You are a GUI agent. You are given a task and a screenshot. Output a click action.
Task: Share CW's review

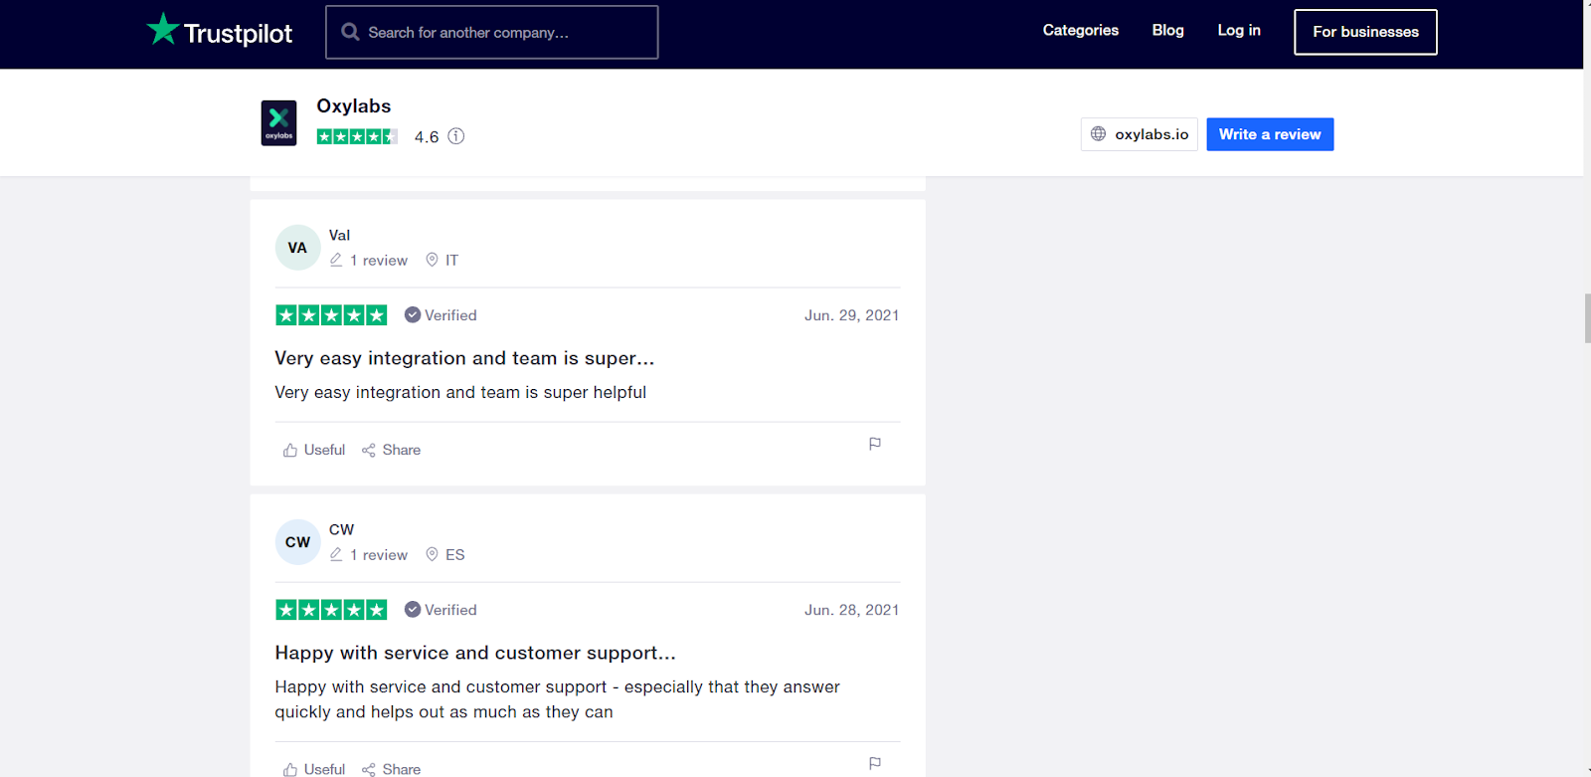tap(391, 769)
